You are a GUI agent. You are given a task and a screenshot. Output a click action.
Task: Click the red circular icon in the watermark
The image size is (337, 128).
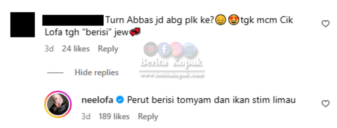click(151, 49)
